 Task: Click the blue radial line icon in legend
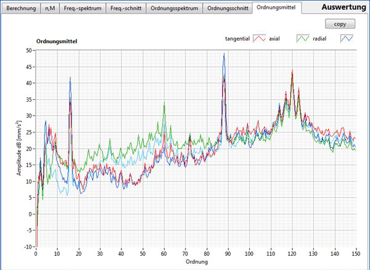[348, 38]
